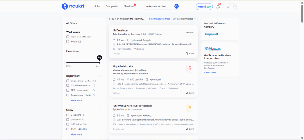The width and height of the screenshot is (304, 140).
Task: Save the Mq Administrator job bookmark
Action: (x=189, y=93)
